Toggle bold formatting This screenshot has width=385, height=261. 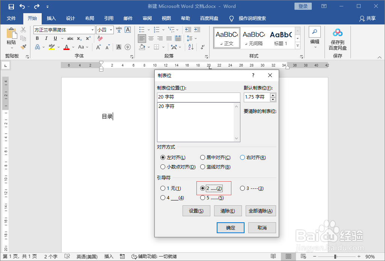coord(37,38)
